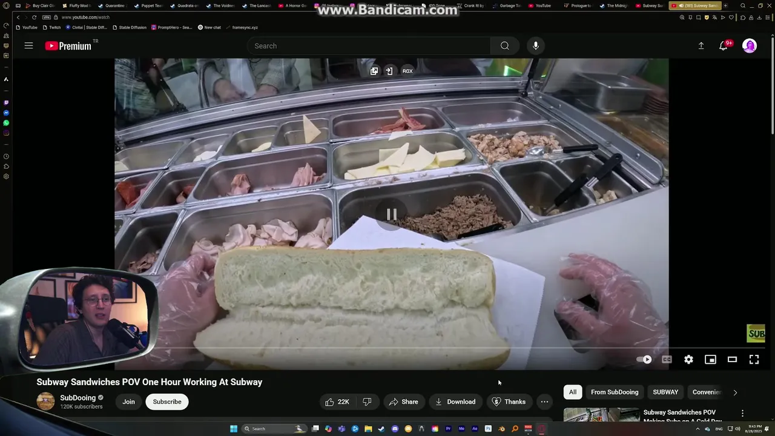Toggle the autoplay switch in player

pos(644,360)
